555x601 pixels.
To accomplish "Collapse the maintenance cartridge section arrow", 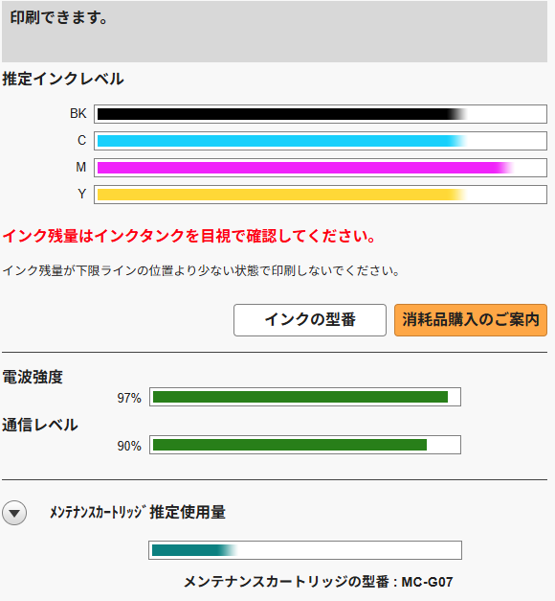I will pos(14,513).
